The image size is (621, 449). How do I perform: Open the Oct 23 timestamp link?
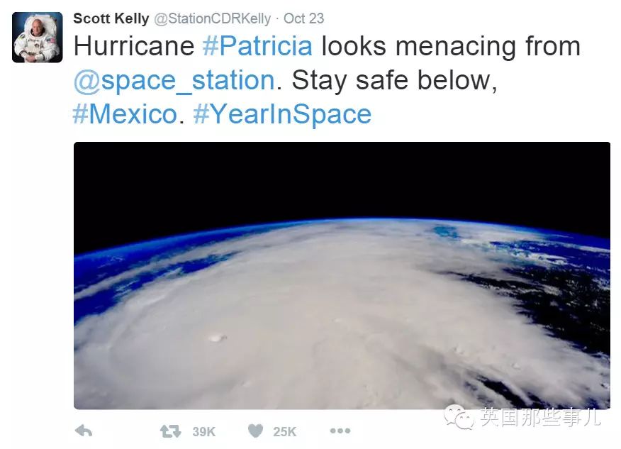click(x=304, y=18)
